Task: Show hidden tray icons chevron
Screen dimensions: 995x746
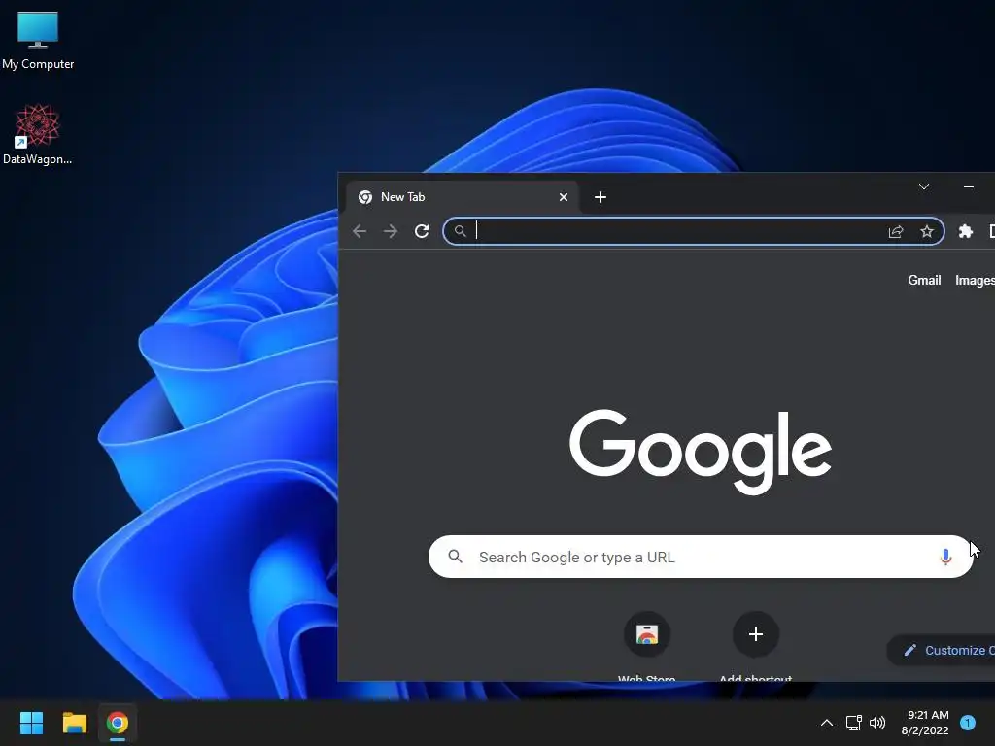Action: coord(826,723)
